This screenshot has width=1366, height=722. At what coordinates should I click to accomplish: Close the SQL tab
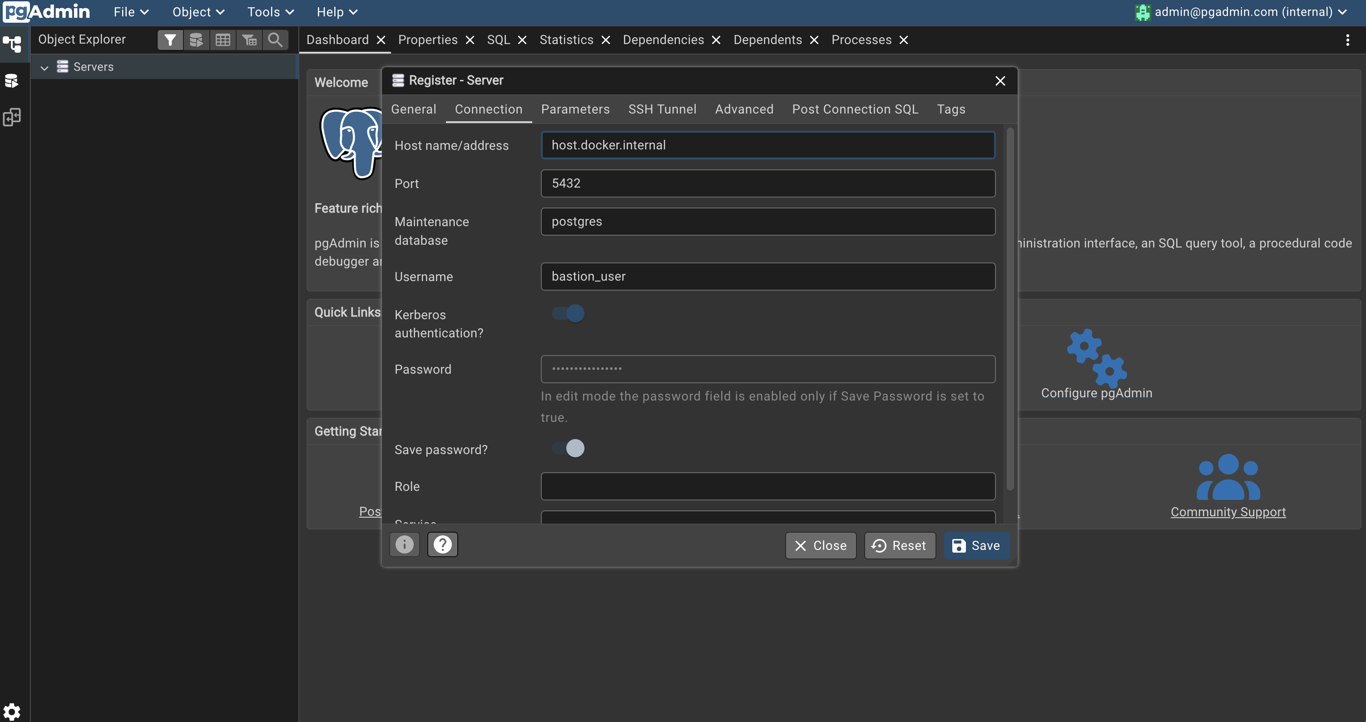point(522,40)
